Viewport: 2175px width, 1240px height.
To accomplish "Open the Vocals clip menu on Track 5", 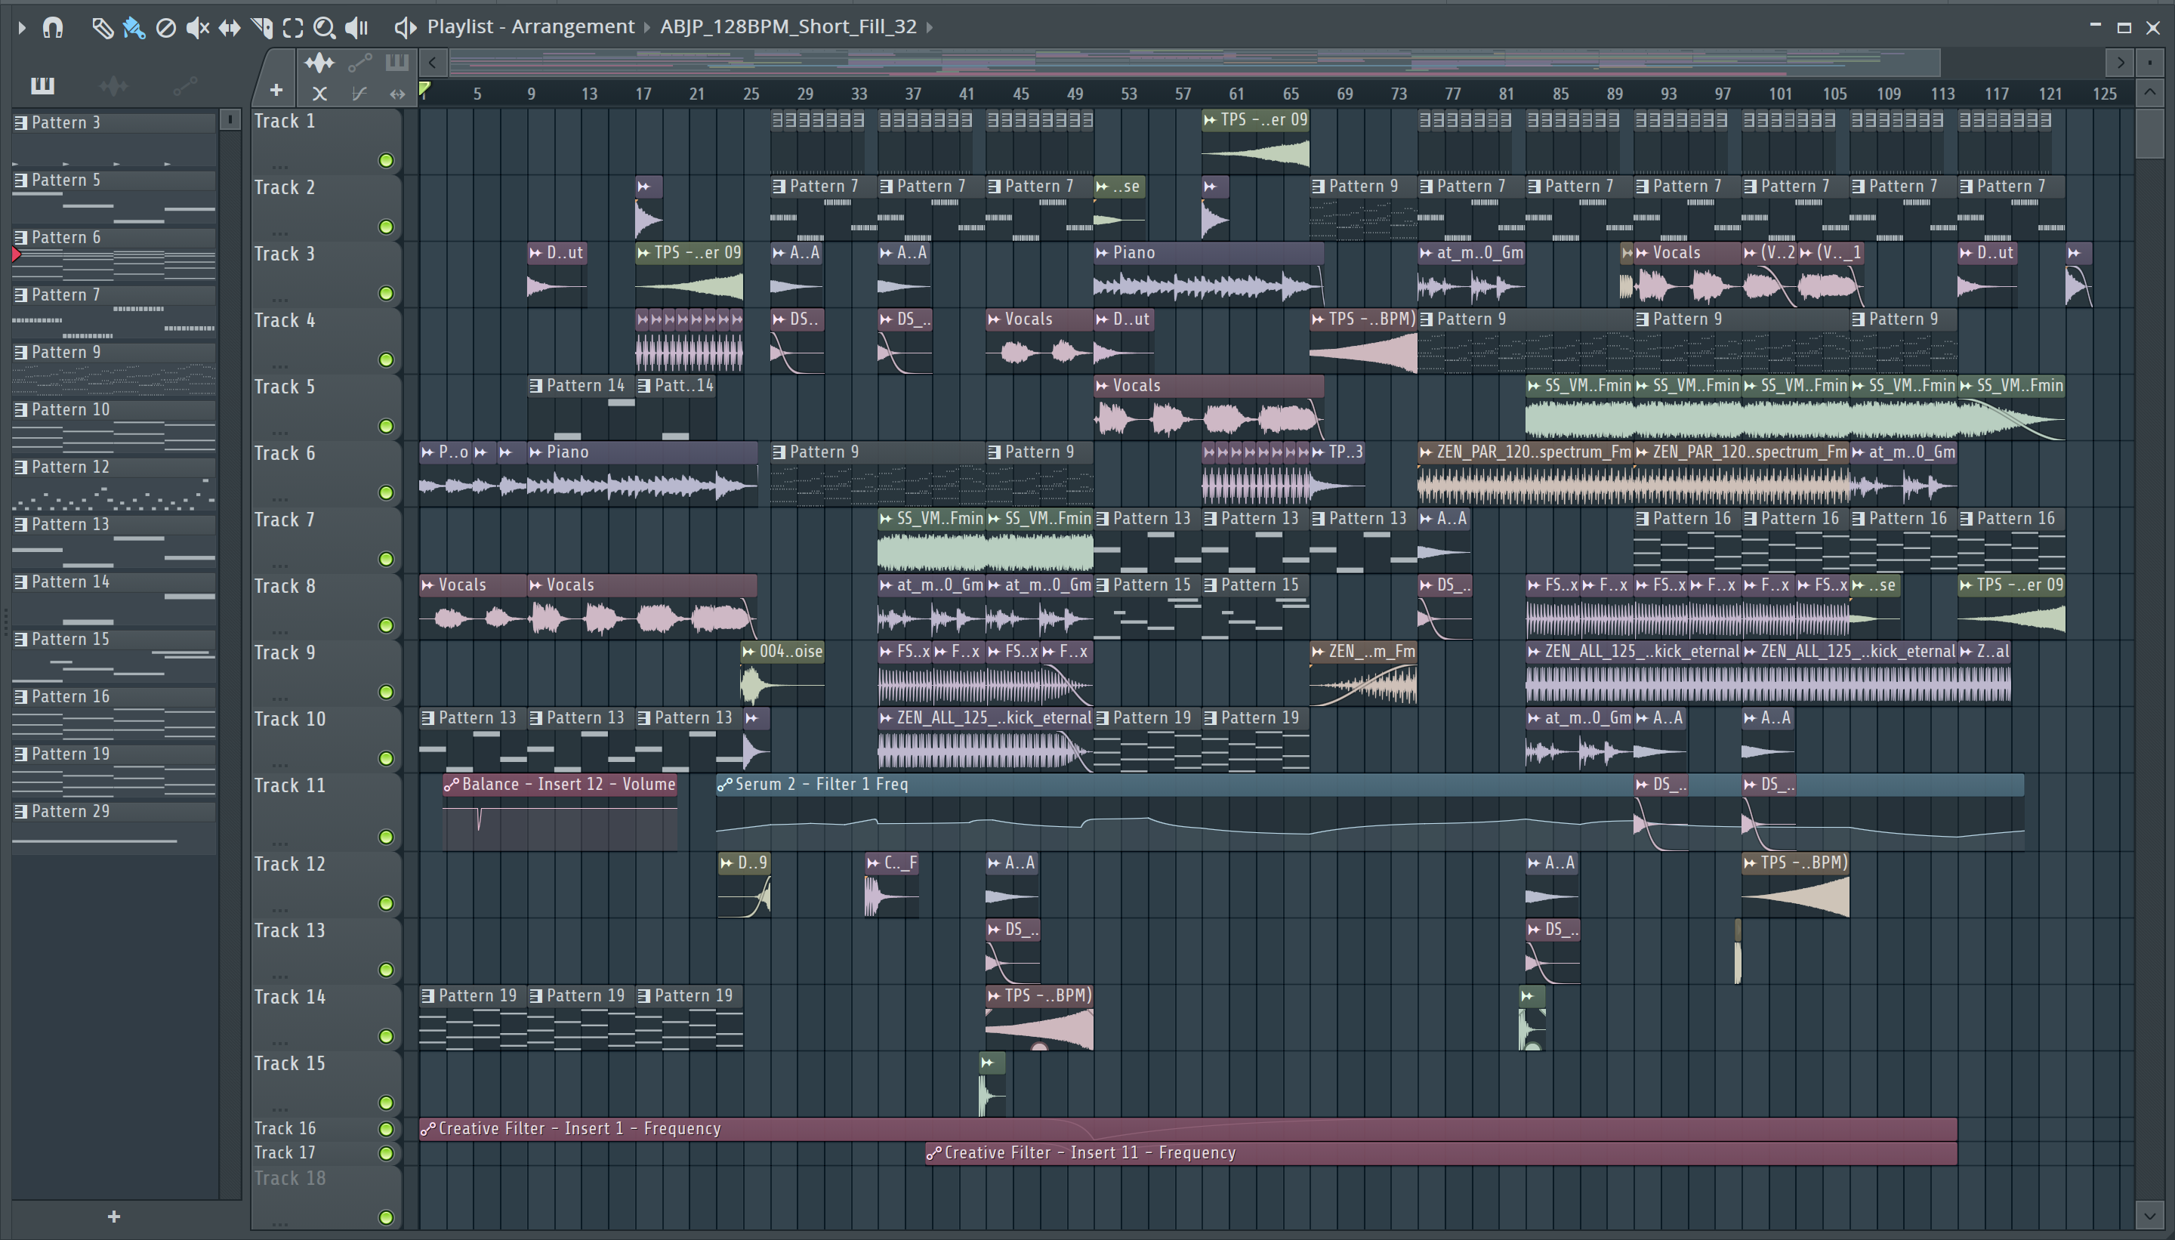I will (x=1102, y=386).
